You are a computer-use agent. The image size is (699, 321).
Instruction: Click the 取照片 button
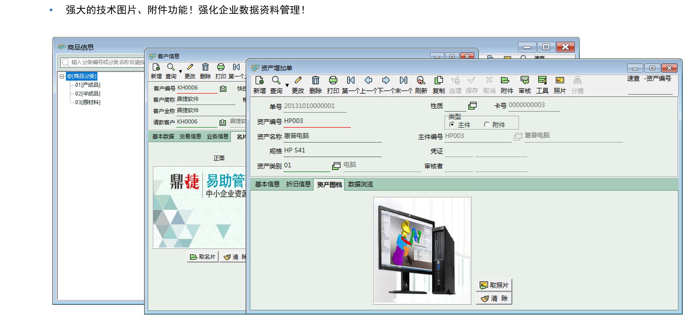pos(494,285)
